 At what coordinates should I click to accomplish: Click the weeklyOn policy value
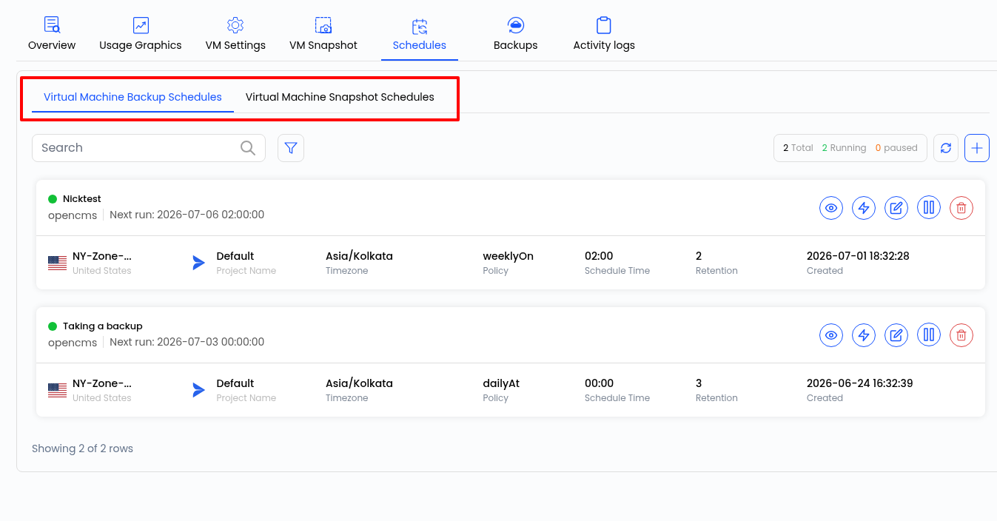508,256
